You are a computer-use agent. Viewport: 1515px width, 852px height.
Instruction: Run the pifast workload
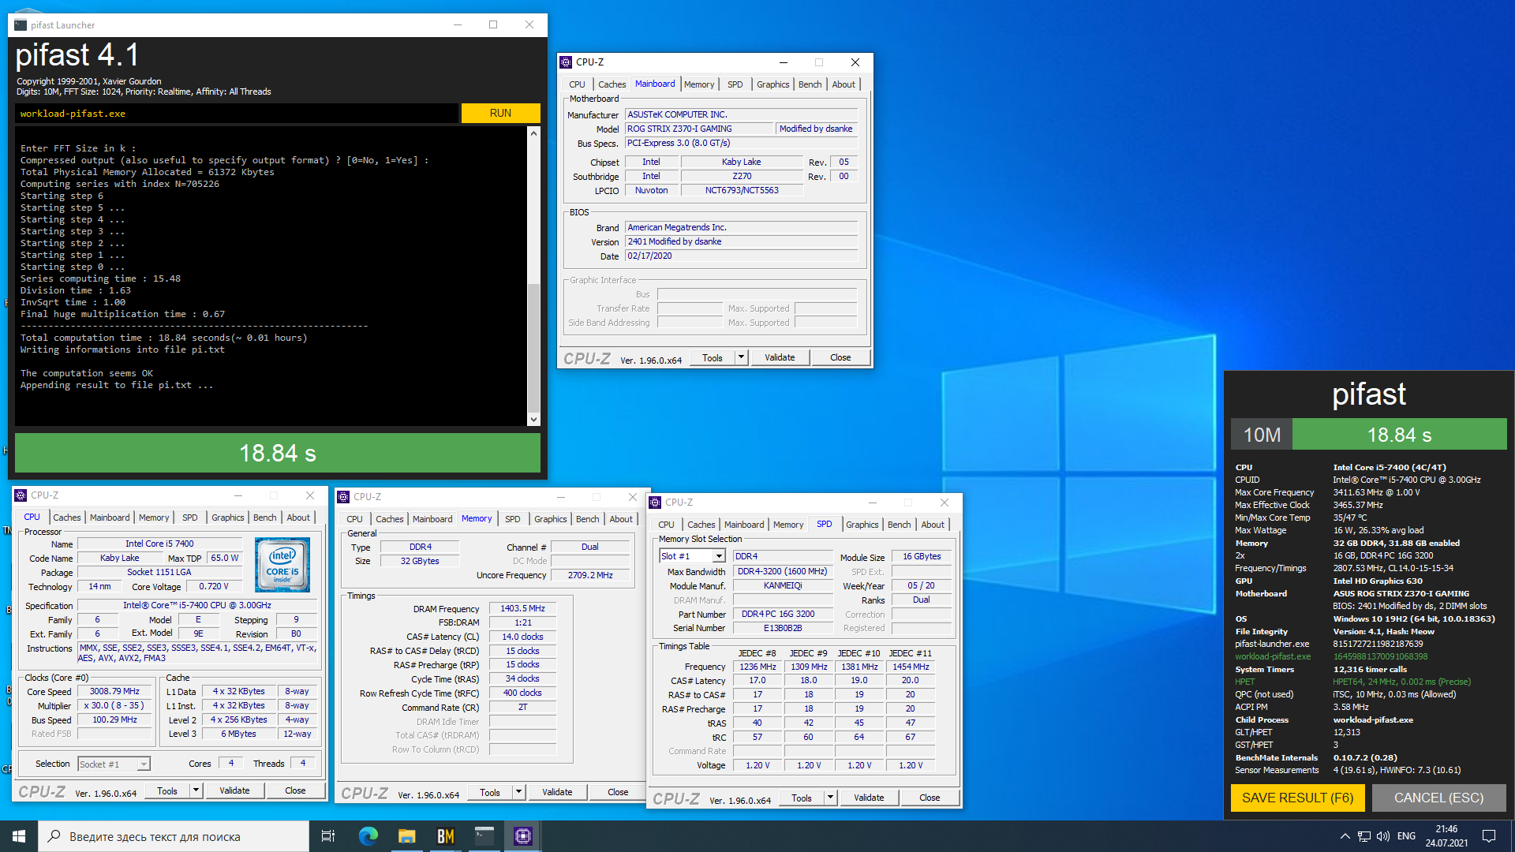click(500, 113)
